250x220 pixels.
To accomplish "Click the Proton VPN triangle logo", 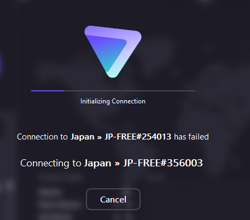I will pyautogui.click(x=113, y=51).
